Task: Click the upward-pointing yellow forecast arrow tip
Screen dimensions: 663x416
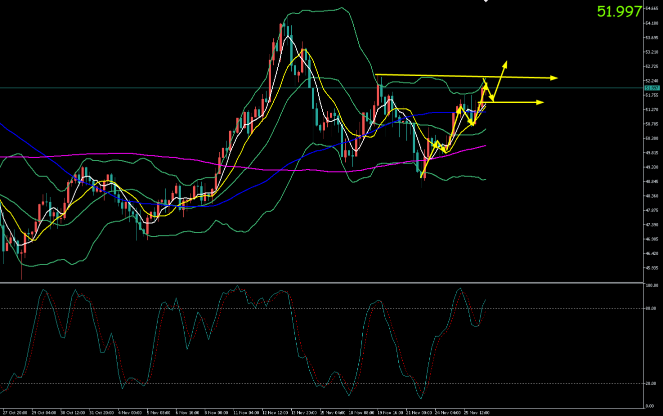Action: [x=505, y=62]
